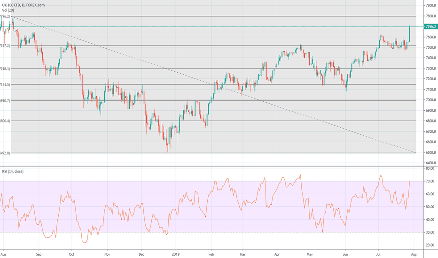The height and width of the screenshot is (258, 438).
Task: Click the 7900.0 price scale value
Action: pyautogui.click(x=431, y=5)
